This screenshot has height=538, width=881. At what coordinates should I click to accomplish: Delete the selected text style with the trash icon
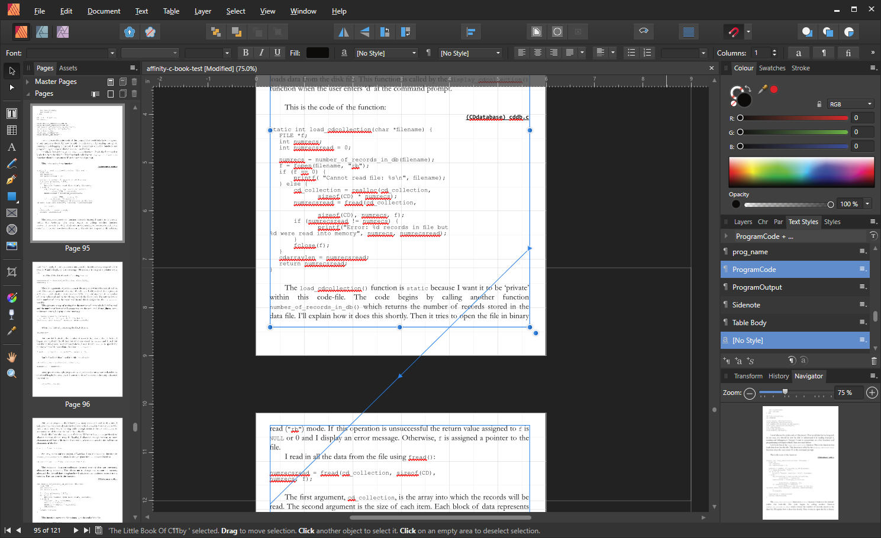(x=874, y=361)
